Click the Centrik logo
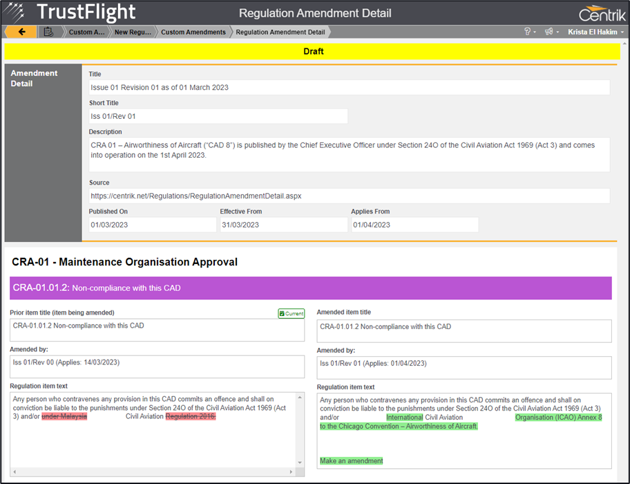This screenshot has width=630, height=484. point(602,13)
